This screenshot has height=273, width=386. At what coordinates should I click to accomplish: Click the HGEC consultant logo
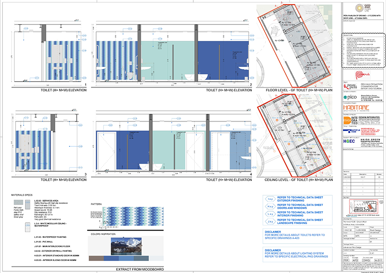[349, 141]
